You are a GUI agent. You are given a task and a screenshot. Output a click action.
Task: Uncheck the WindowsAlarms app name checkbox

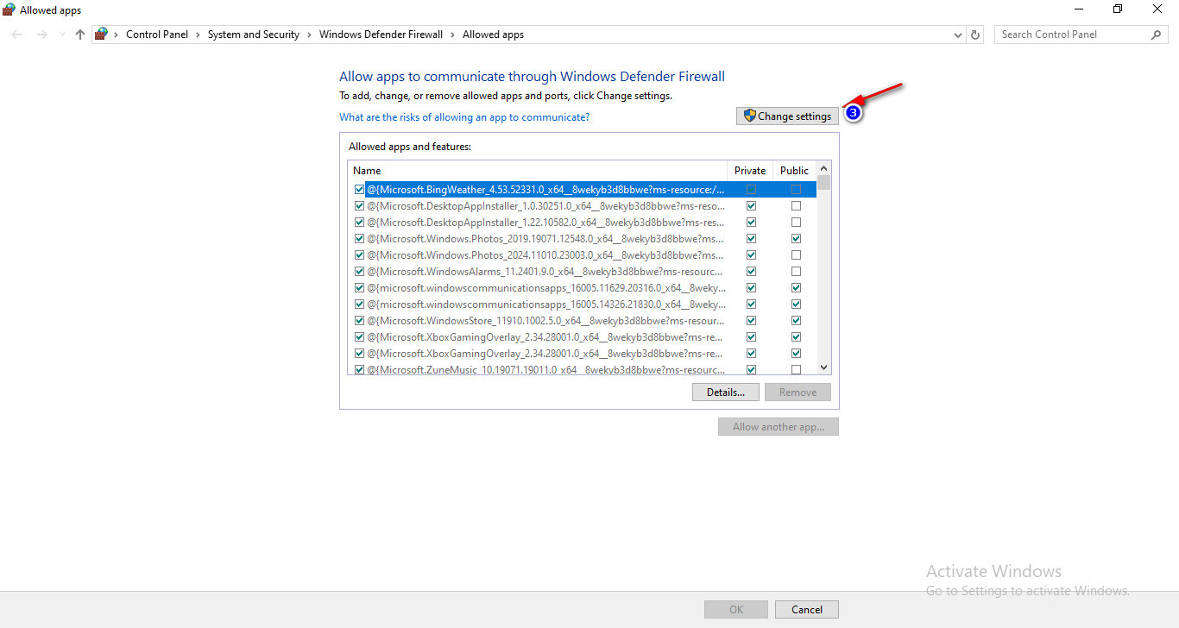[x=359, y=272]
